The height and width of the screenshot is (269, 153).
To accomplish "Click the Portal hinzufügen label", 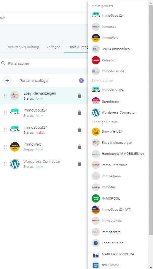I will pyautogui.click(x=34, y=80).
